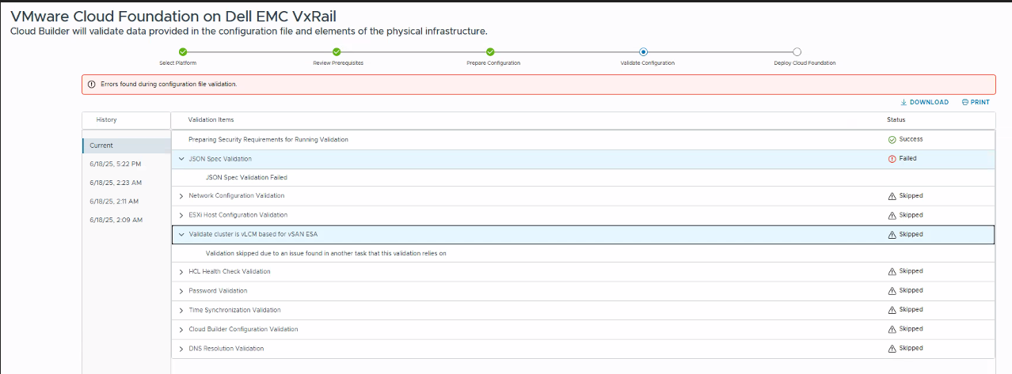1012x374 pixels.
Task: Click the Select Platform step checkmark
Action: click(x=183, y=52)
